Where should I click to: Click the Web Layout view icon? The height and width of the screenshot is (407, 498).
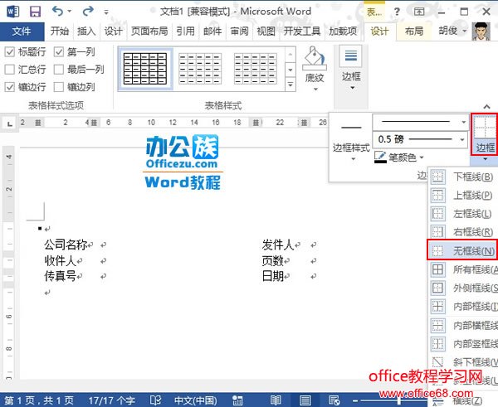pos(334,400)
